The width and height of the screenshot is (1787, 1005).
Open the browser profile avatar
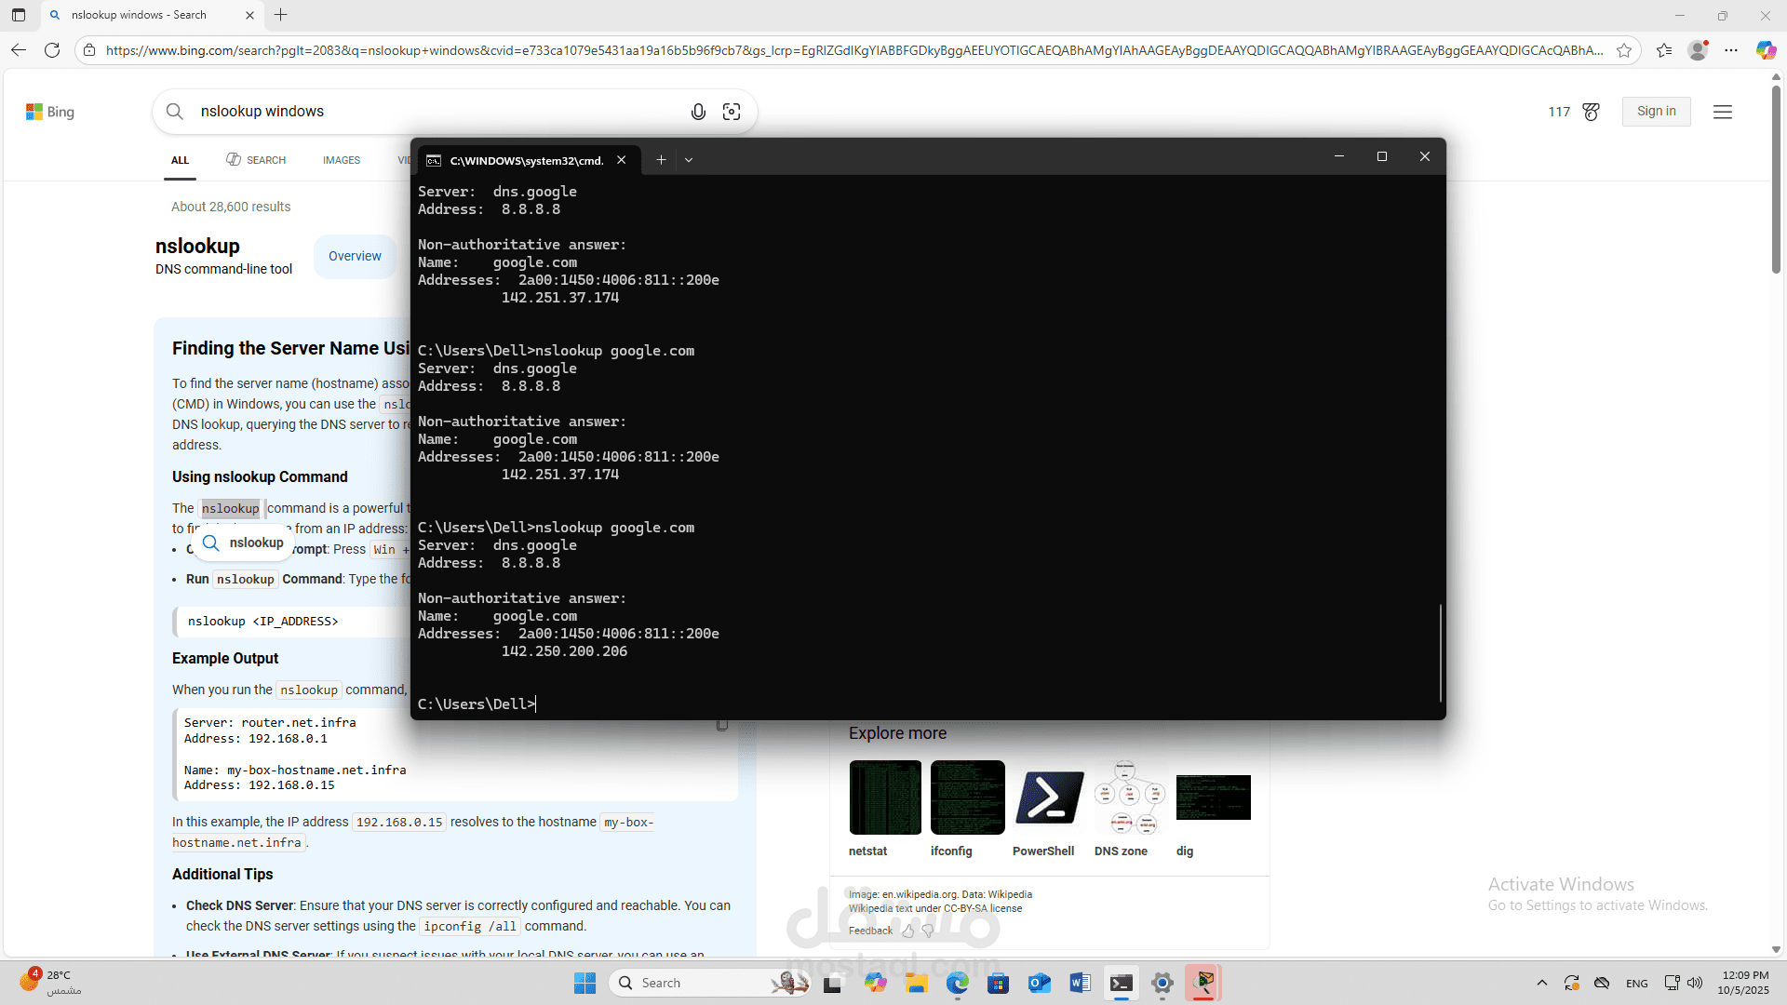click(1698, 50)
